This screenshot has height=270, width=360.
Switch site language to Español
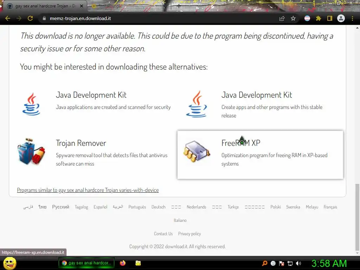coord(100,207)
